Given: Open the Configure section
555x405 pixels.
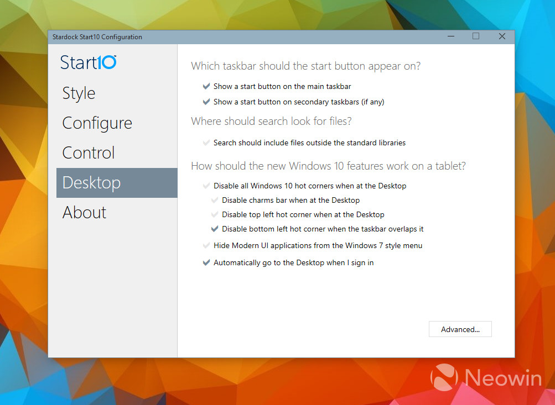Looking at the screenshot, I should point(97,123).
